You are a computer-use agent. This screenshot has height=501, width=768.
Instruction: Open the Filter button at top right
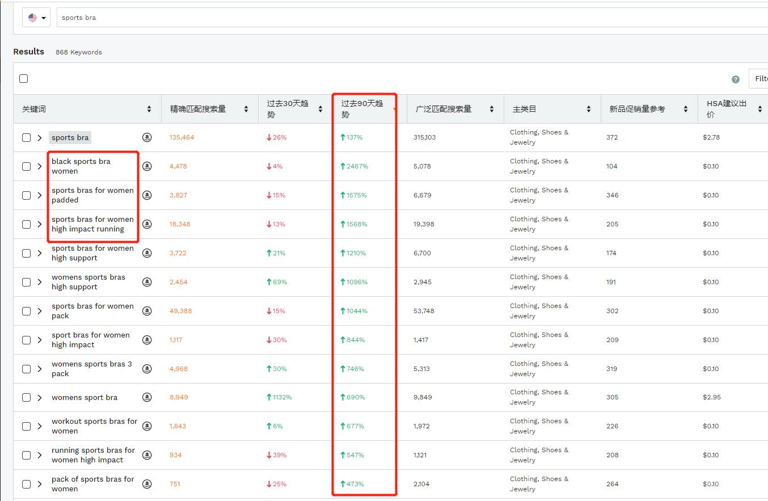(759, 79)
